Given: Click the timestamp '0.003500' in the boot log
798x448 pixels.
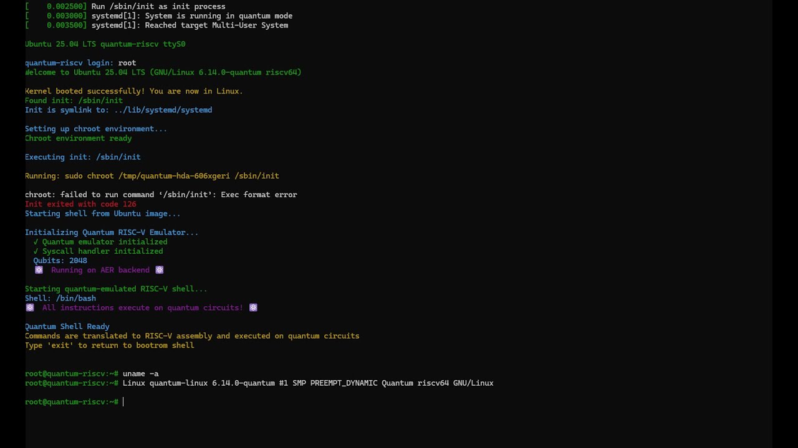Looking at the screenshot, I should pyautogui.click(x=65, y=26).
